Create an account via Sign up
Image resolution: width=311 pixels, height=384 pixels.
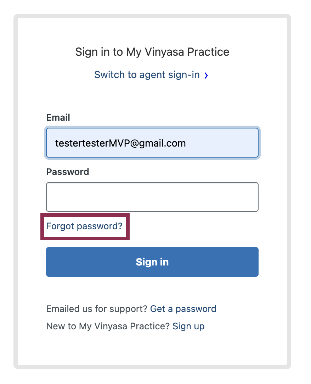click(188, 327)
